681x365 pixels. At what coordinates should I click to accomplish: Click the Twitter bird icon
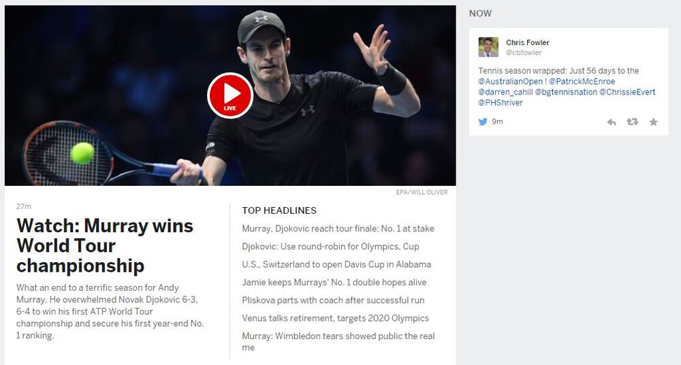coord(483,122)
